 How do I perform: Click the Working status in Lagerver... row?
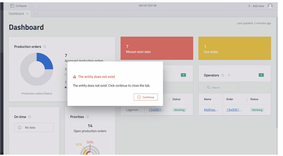[x=179, y=110]
